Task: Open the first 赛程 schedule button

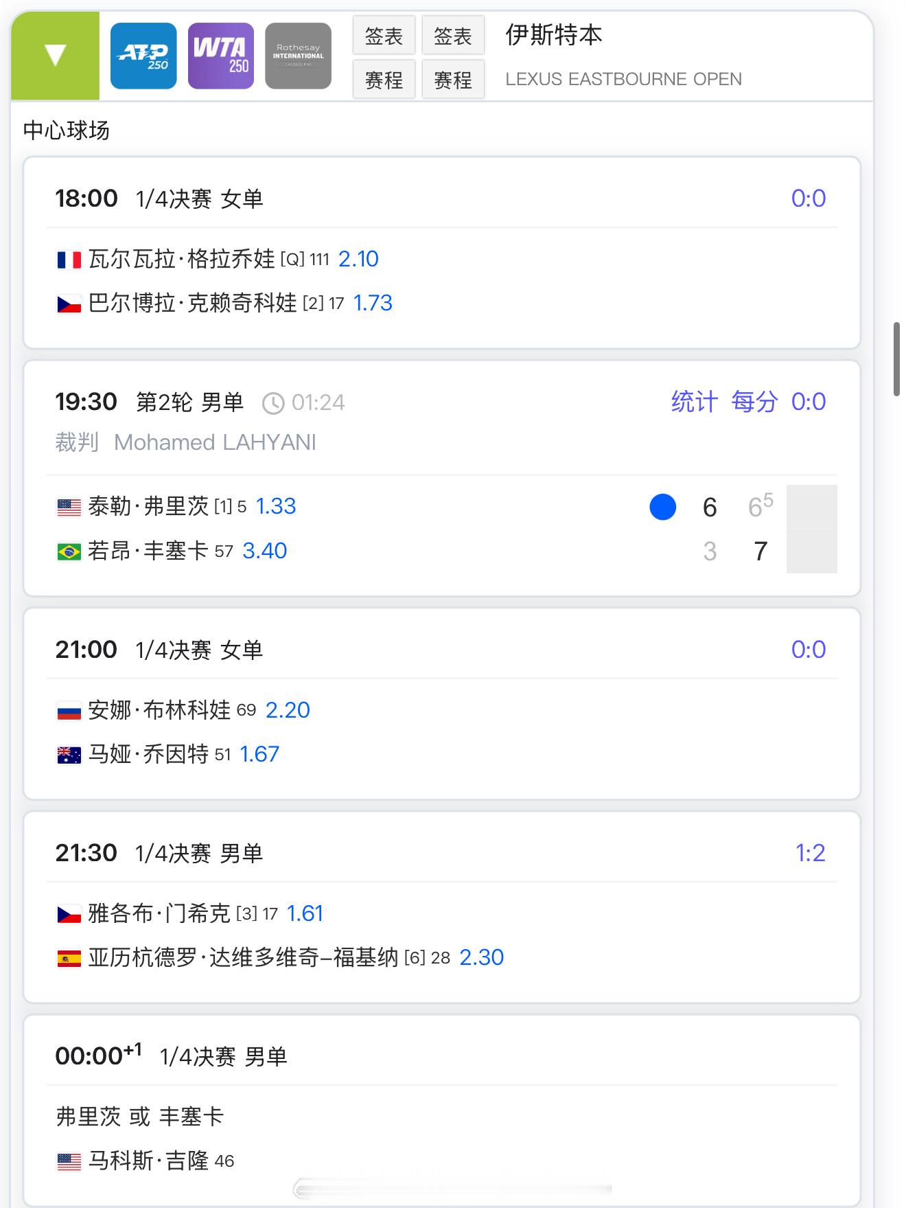Action: [384, 80]
